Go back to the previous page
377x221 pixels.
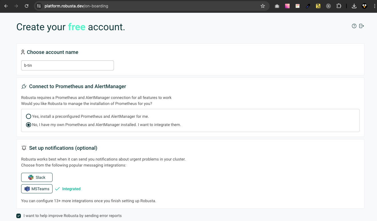pyautogui.click(x=6, y=6)
